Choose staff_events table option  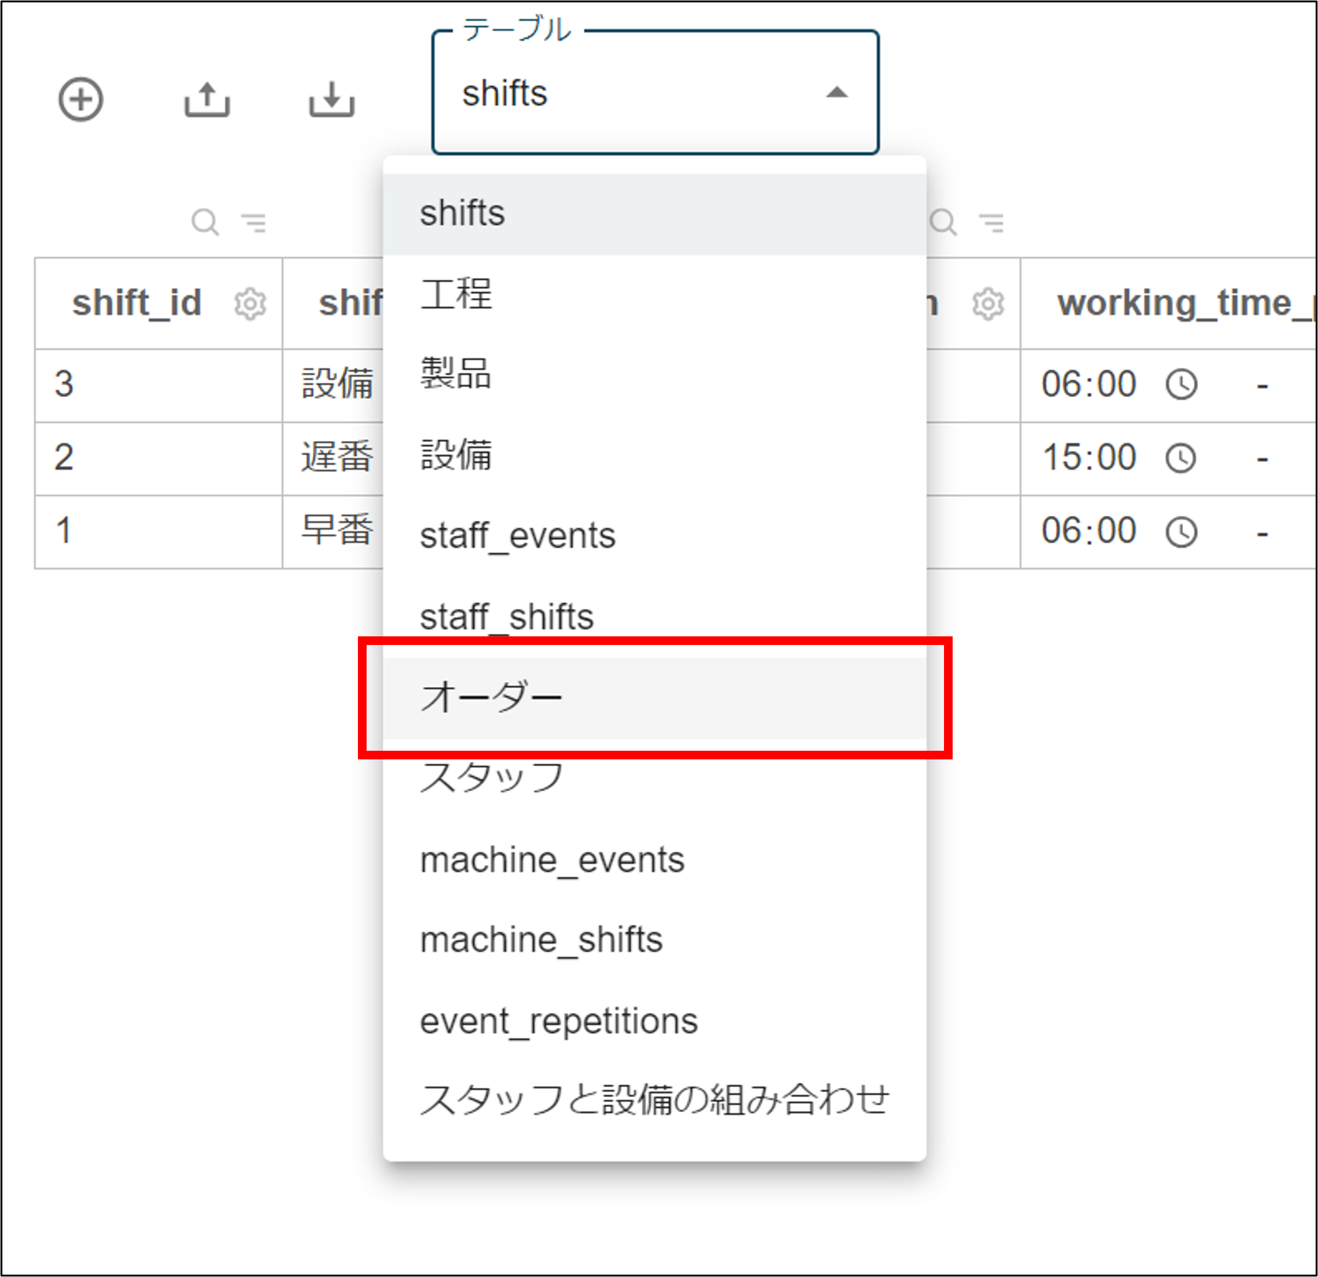pyautogui.click(x=654, y=536)
